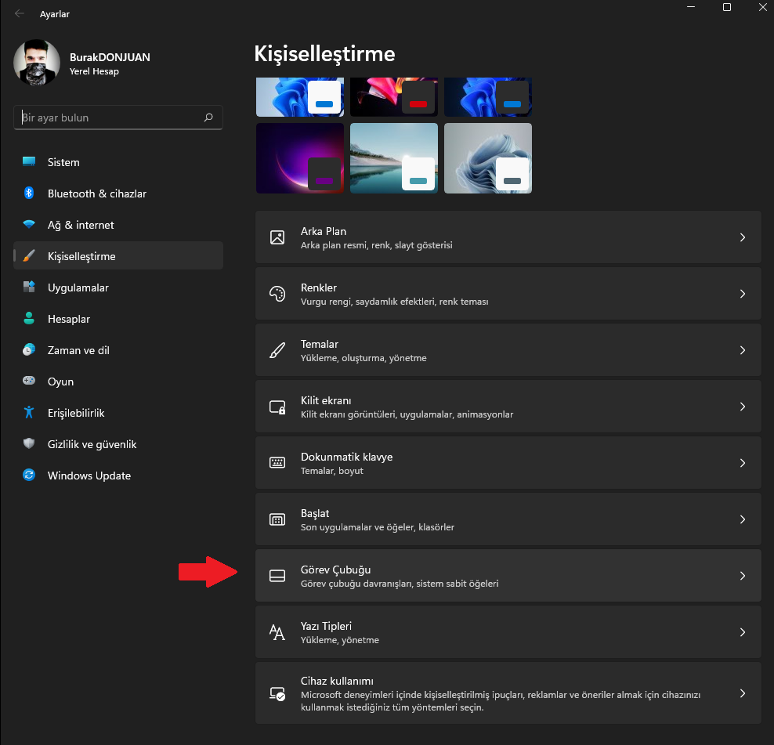This screenshot has width=774, height=745.
Task: Click the back arrow in title bar
Action: (19, 13)
